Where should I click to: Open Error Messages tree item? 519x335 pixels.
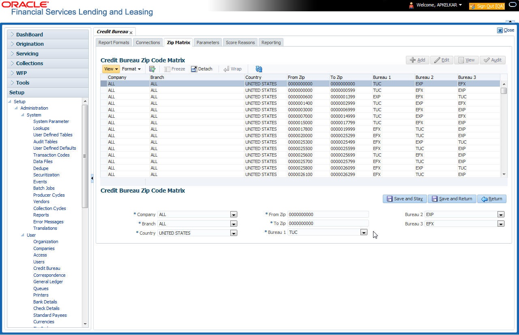pyautogui.click(x=48, y=222)
